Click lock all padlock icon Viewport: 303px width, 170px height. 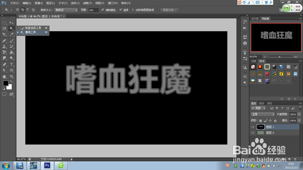click(275, 121)
